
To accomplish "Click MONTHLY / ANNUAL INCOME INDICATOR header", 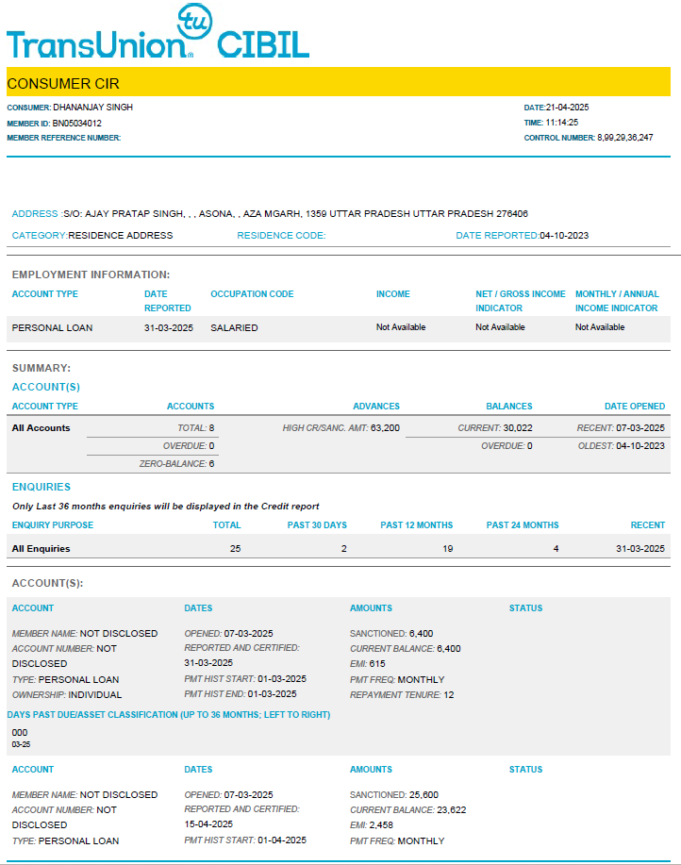I will point(617,301).
